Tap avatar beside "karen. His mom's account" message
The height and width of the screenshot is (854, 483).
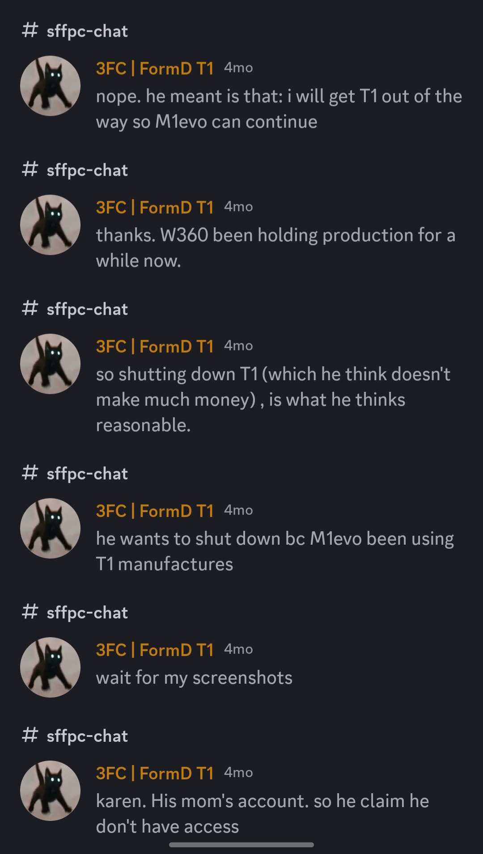click(x=50, y=791)
